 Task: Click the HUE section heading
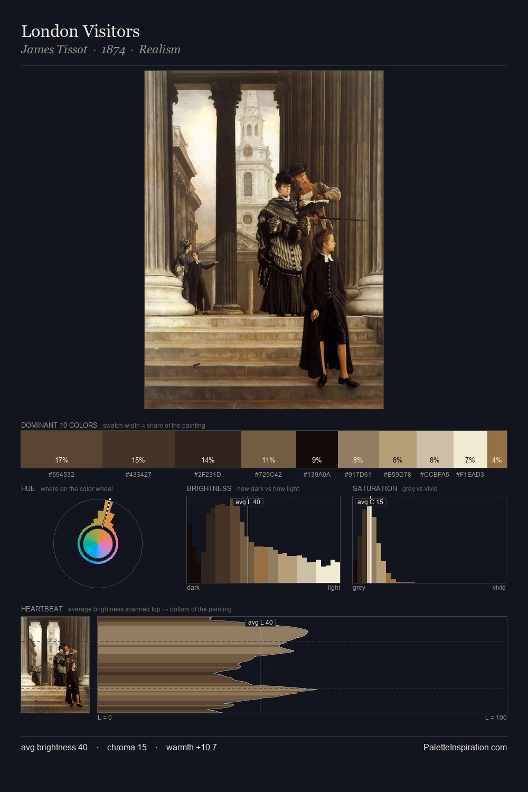28,488
